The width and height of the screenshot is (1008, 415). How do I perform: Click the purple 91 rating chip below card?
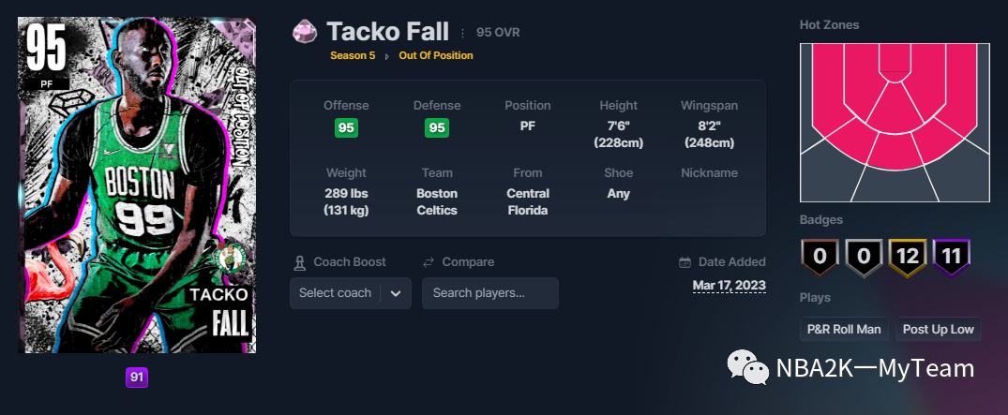pos(137,378)
